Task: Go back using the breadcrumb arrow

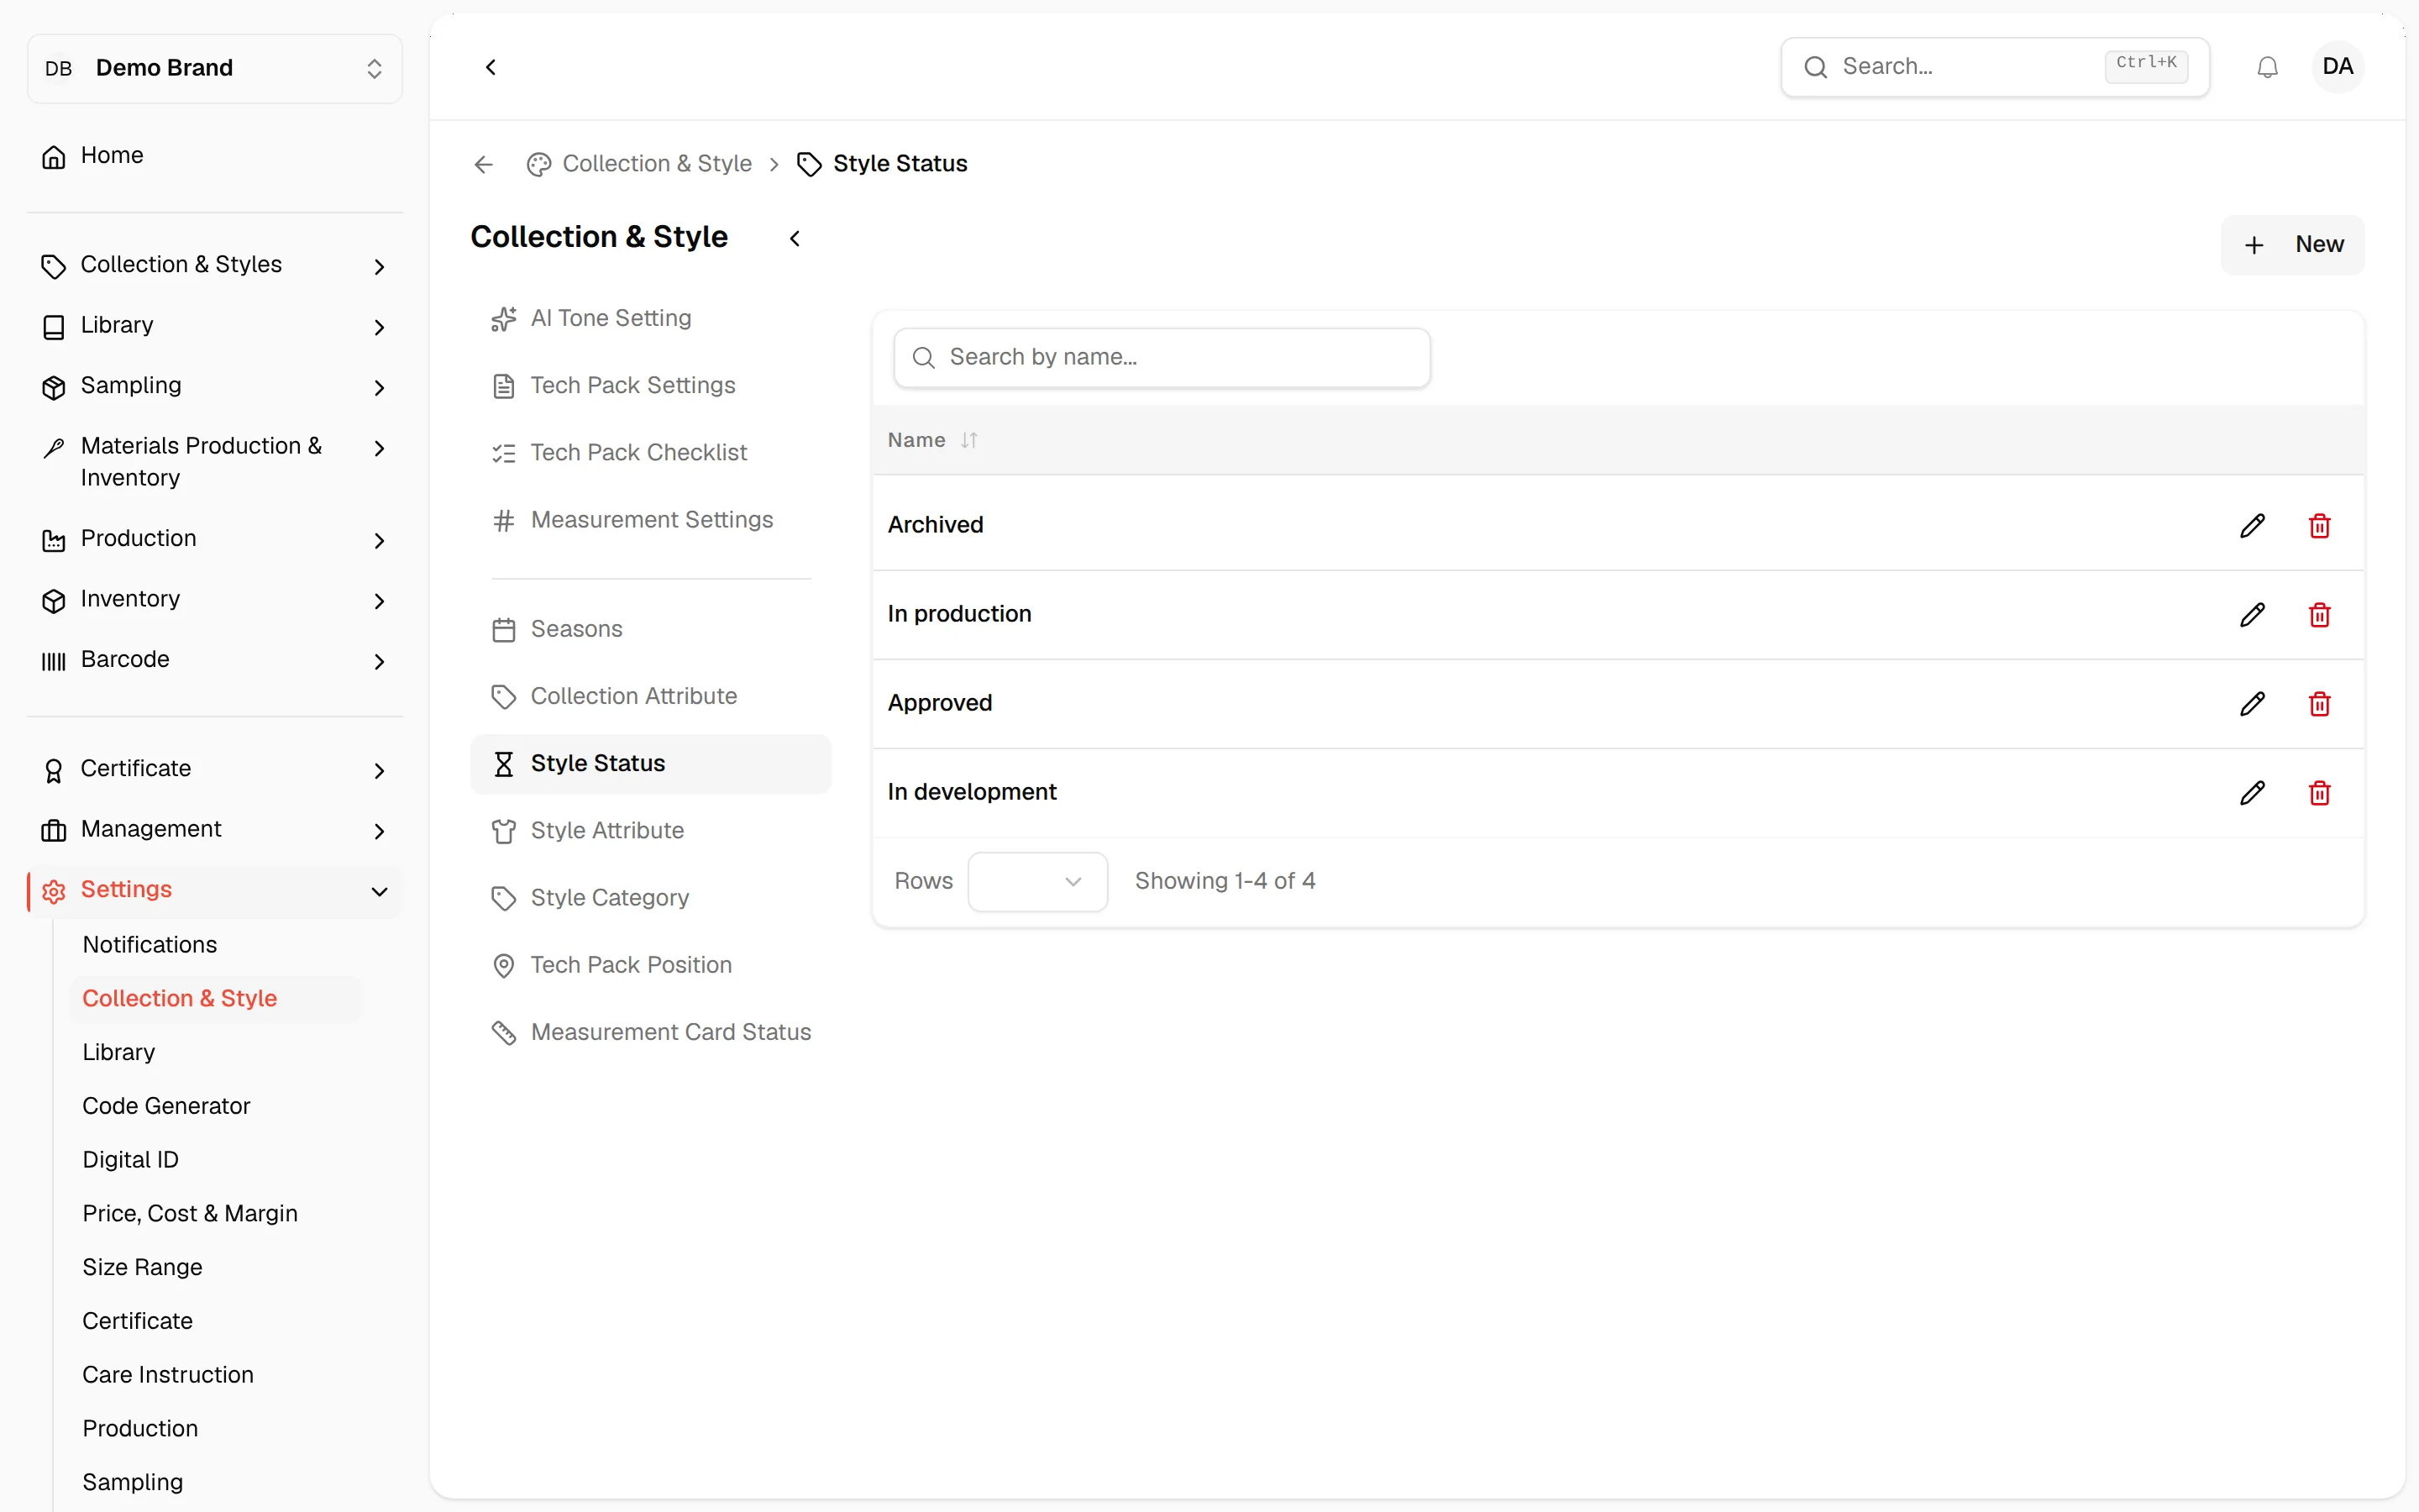Action: tap(484, 164)
